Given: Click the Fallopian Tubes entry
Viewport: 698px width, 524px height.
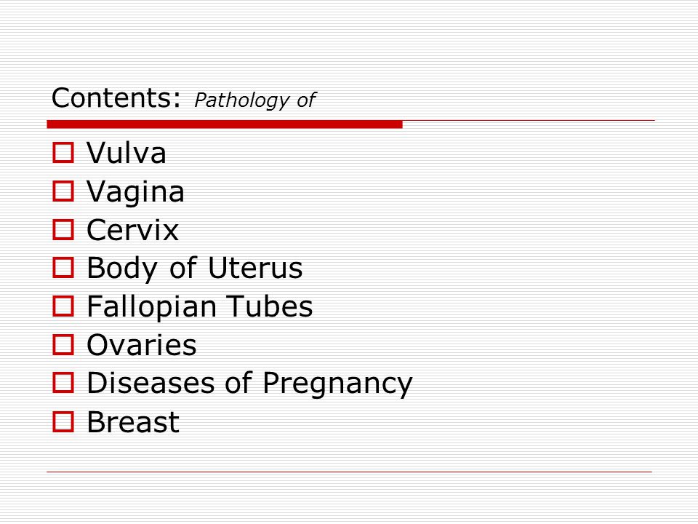Looking at the screenshot, I should pyautogui.click(x=200, y=307).
